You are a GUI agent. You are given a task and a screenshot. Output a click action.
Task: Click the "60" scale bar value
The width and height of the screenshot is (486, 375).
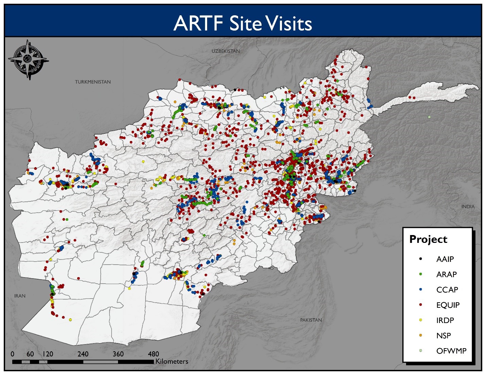pyautogui.click(x=30, y=354)
